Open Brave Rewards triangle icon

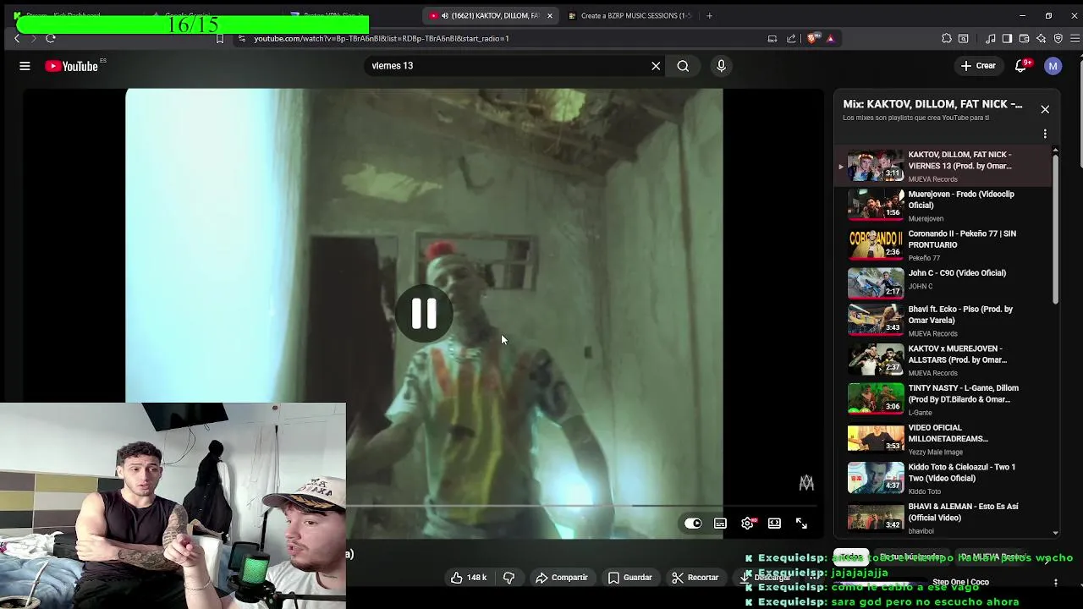click(830, 38)
